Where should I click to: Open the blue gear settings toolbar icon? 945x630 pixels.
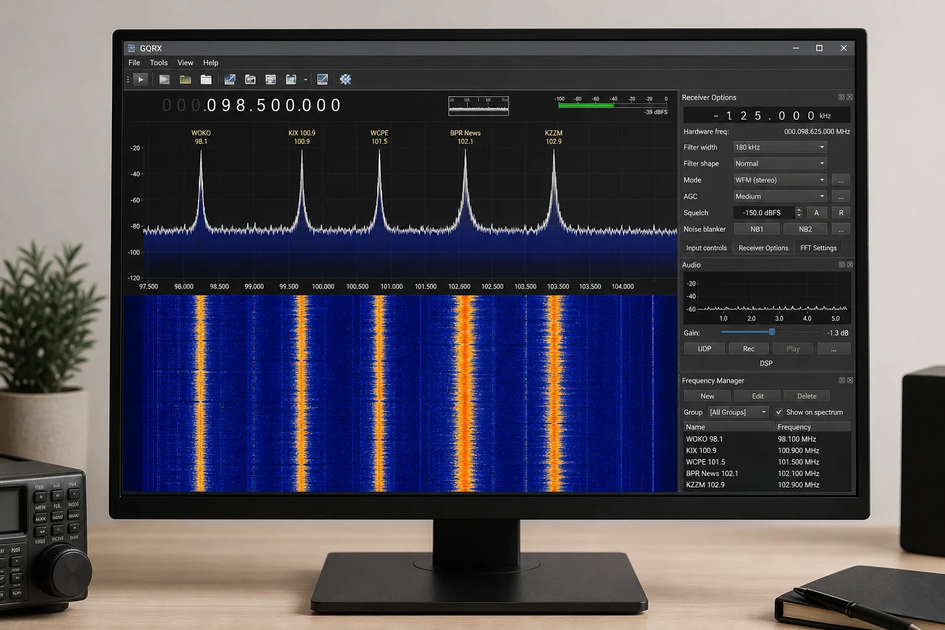pyautogui.click(x=346, y=79)
